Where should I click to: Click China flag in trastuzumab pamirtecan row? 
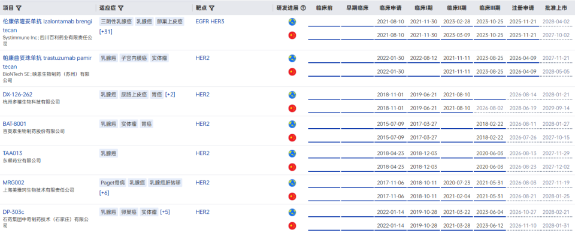click(292, 71)
